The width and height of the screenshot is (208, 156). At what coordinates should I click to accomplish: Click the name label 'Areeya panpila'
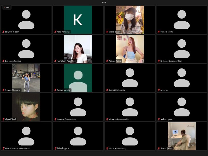tap(63, 90)
